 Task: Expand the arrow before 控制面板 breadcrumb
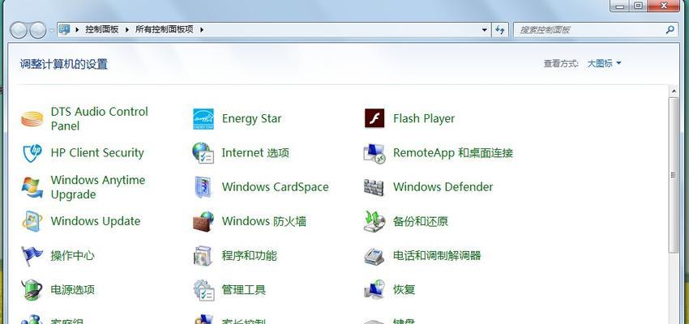click(x=77, y=30)
